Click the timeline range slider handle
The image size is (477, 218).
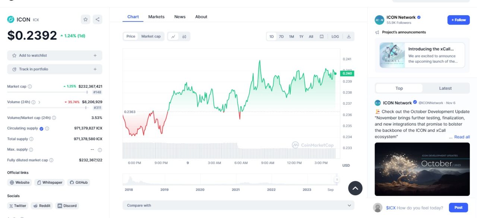(x=337, y=180)
